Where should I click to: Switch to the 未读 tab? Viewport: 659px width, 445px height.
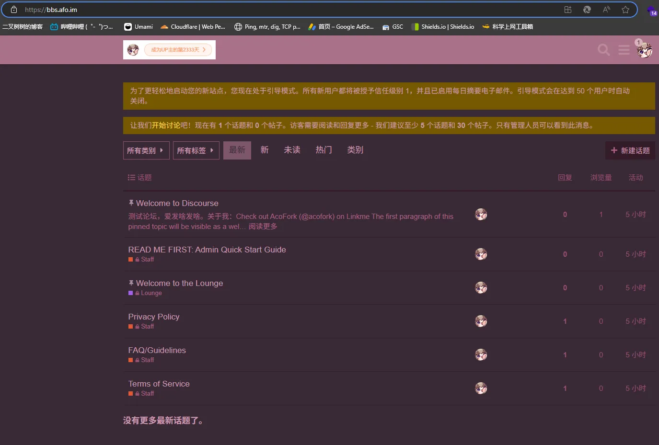tap(292, 150)
